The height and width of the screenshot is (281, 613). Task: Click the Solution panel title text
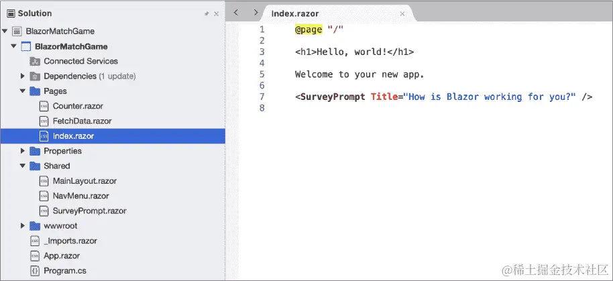click(x=35, y=13)
